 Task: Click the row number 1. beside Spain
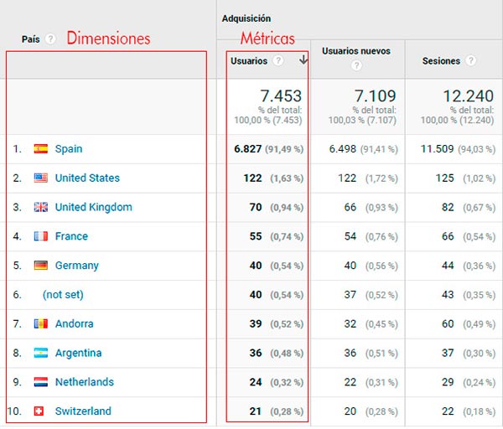click(x=17, y=149)
